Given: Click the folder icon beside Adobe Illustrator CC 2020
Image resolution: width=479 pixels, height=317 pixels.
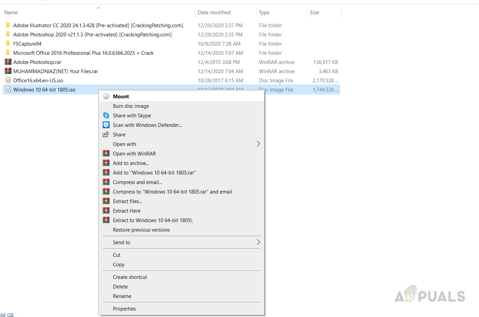Looking at the screenshot, I should pyautogui.click(x=8, y=25).
